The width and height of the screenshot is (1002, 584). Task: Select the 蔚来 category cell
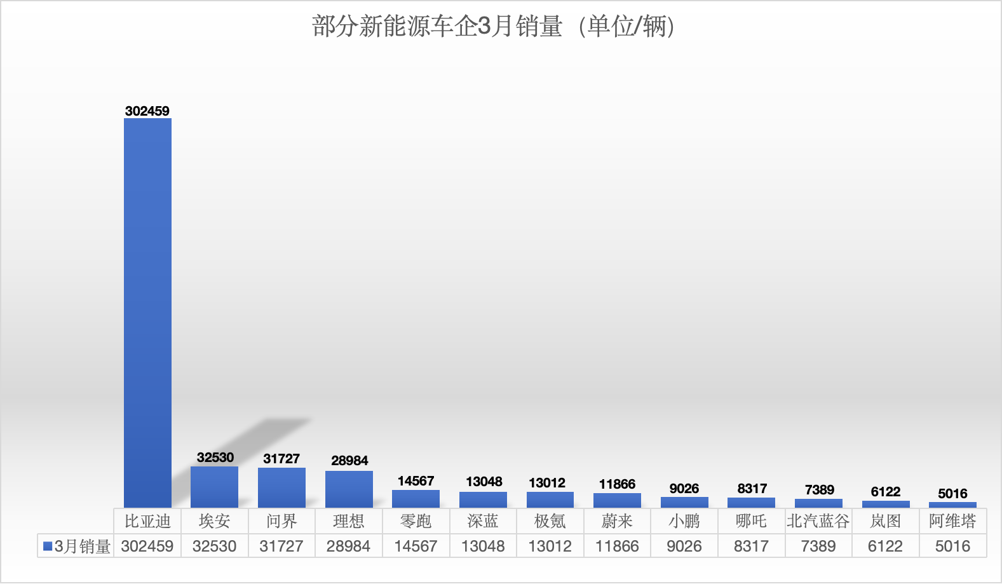click(617, 521)
